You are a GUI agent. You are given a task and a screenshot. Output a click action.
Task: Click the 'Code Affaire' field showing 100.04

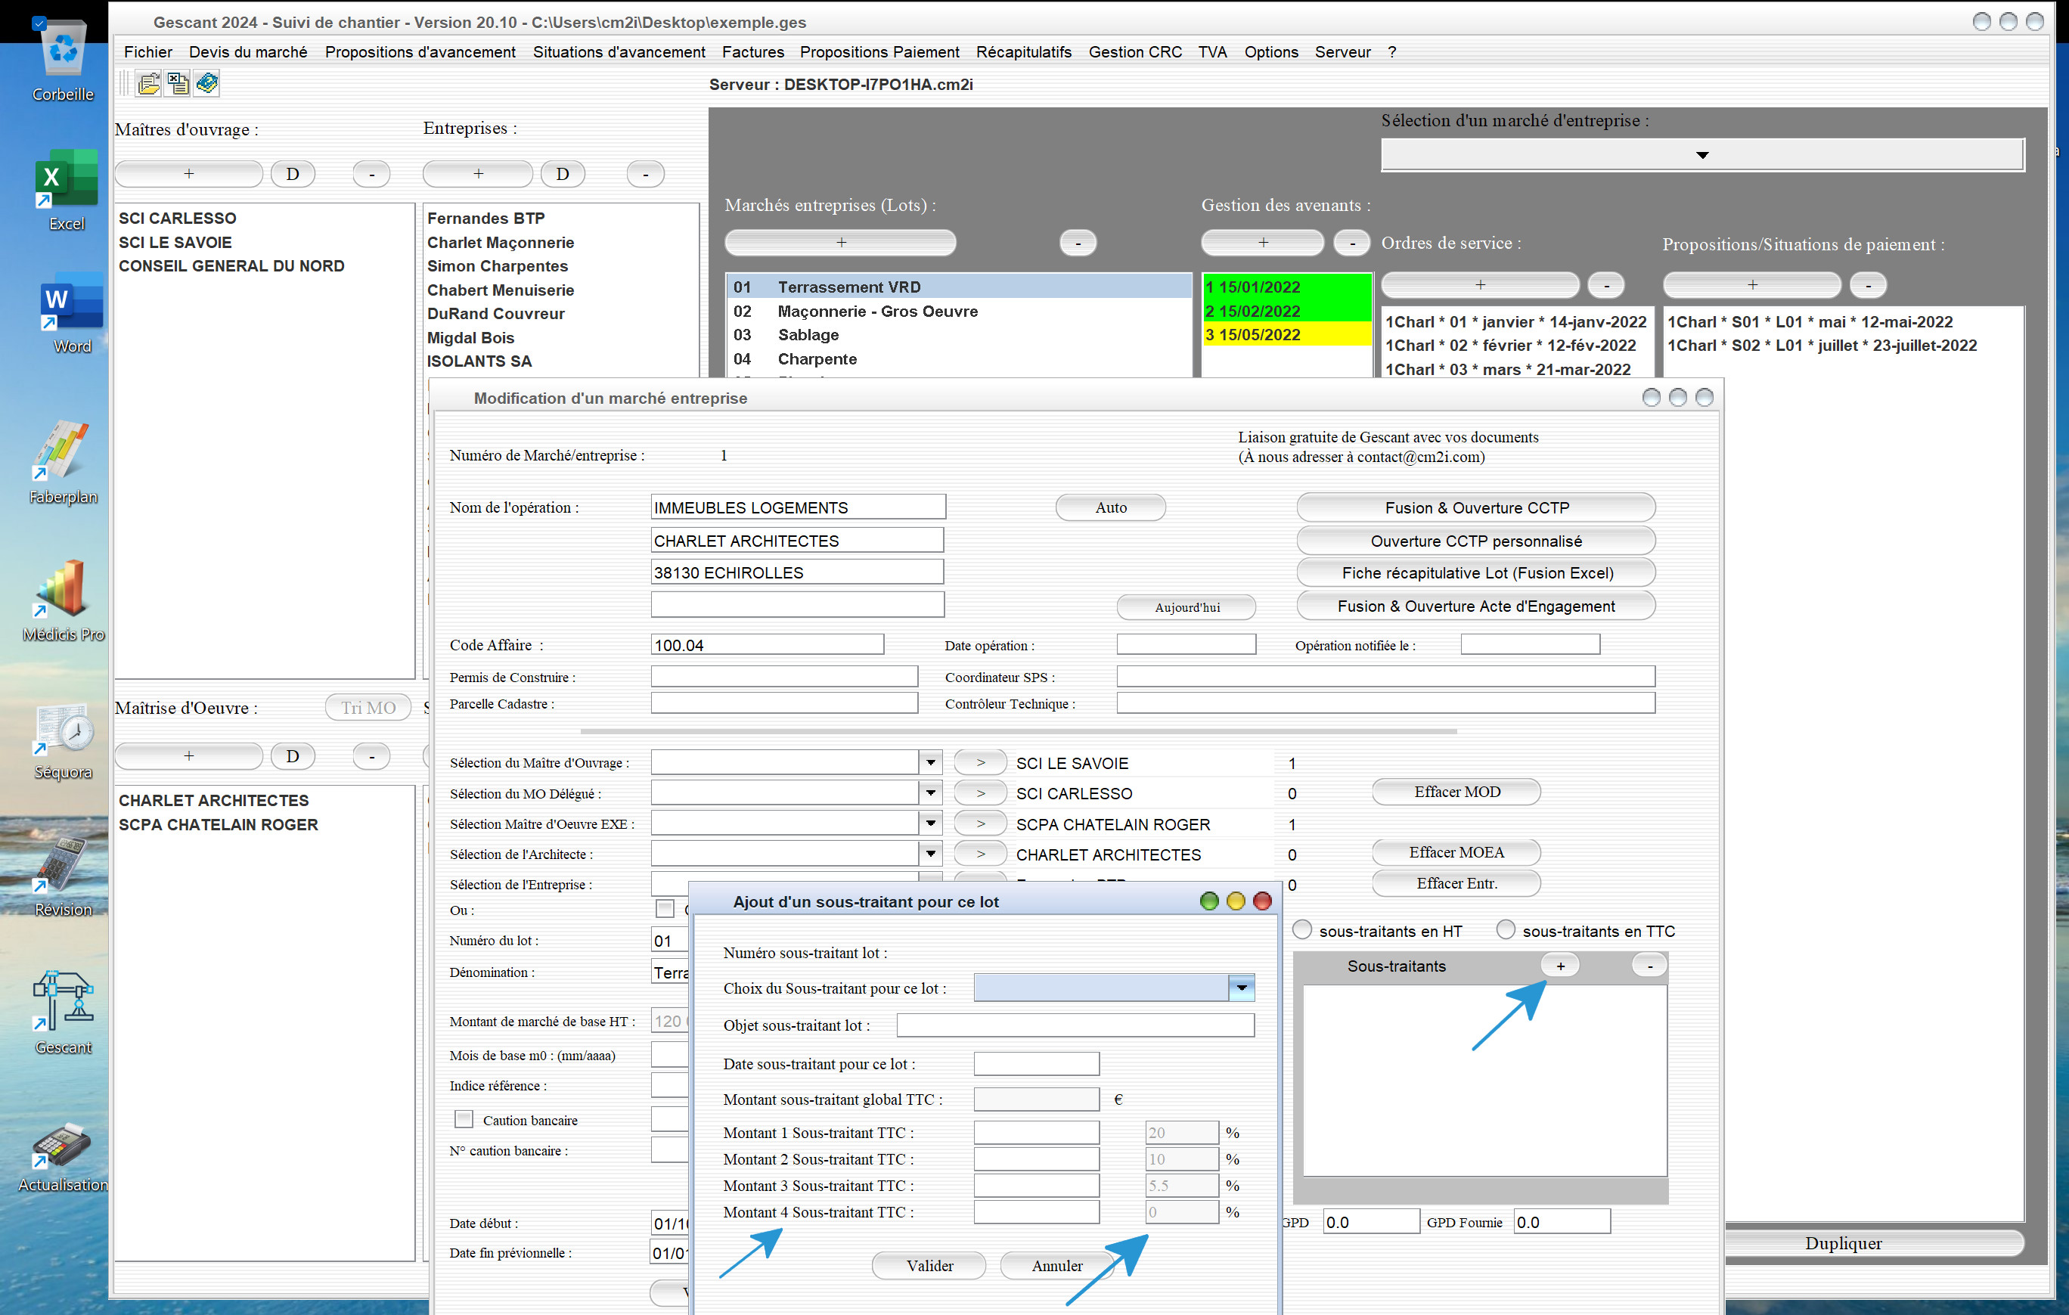[768, 645]
